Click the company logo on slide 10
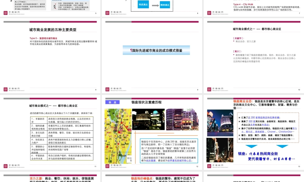 (x=218, y=89)
